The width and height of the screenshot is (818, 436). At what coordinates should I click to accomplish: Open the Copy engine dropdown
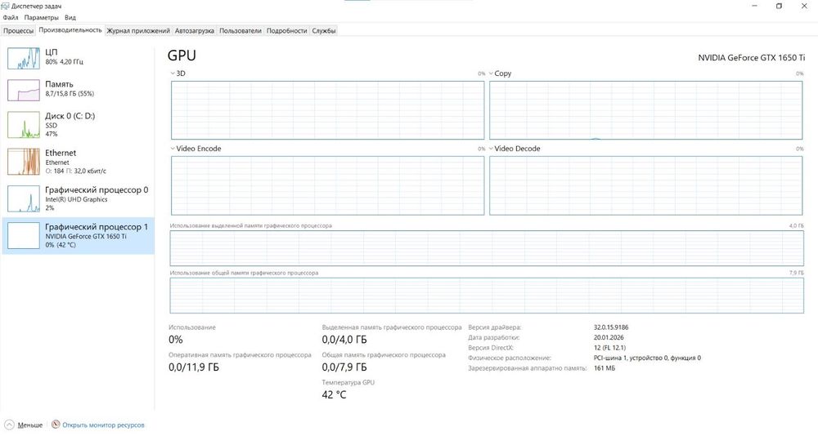tap(501, 73)
